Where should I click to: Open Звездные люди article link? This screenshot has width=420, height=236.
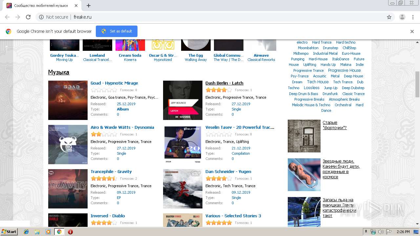pos(341,169)
